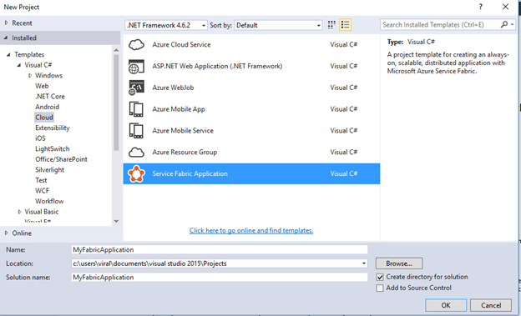Collapse the Installed section
Viewport: 521px width, 316px height.
(x=6, y=38)
